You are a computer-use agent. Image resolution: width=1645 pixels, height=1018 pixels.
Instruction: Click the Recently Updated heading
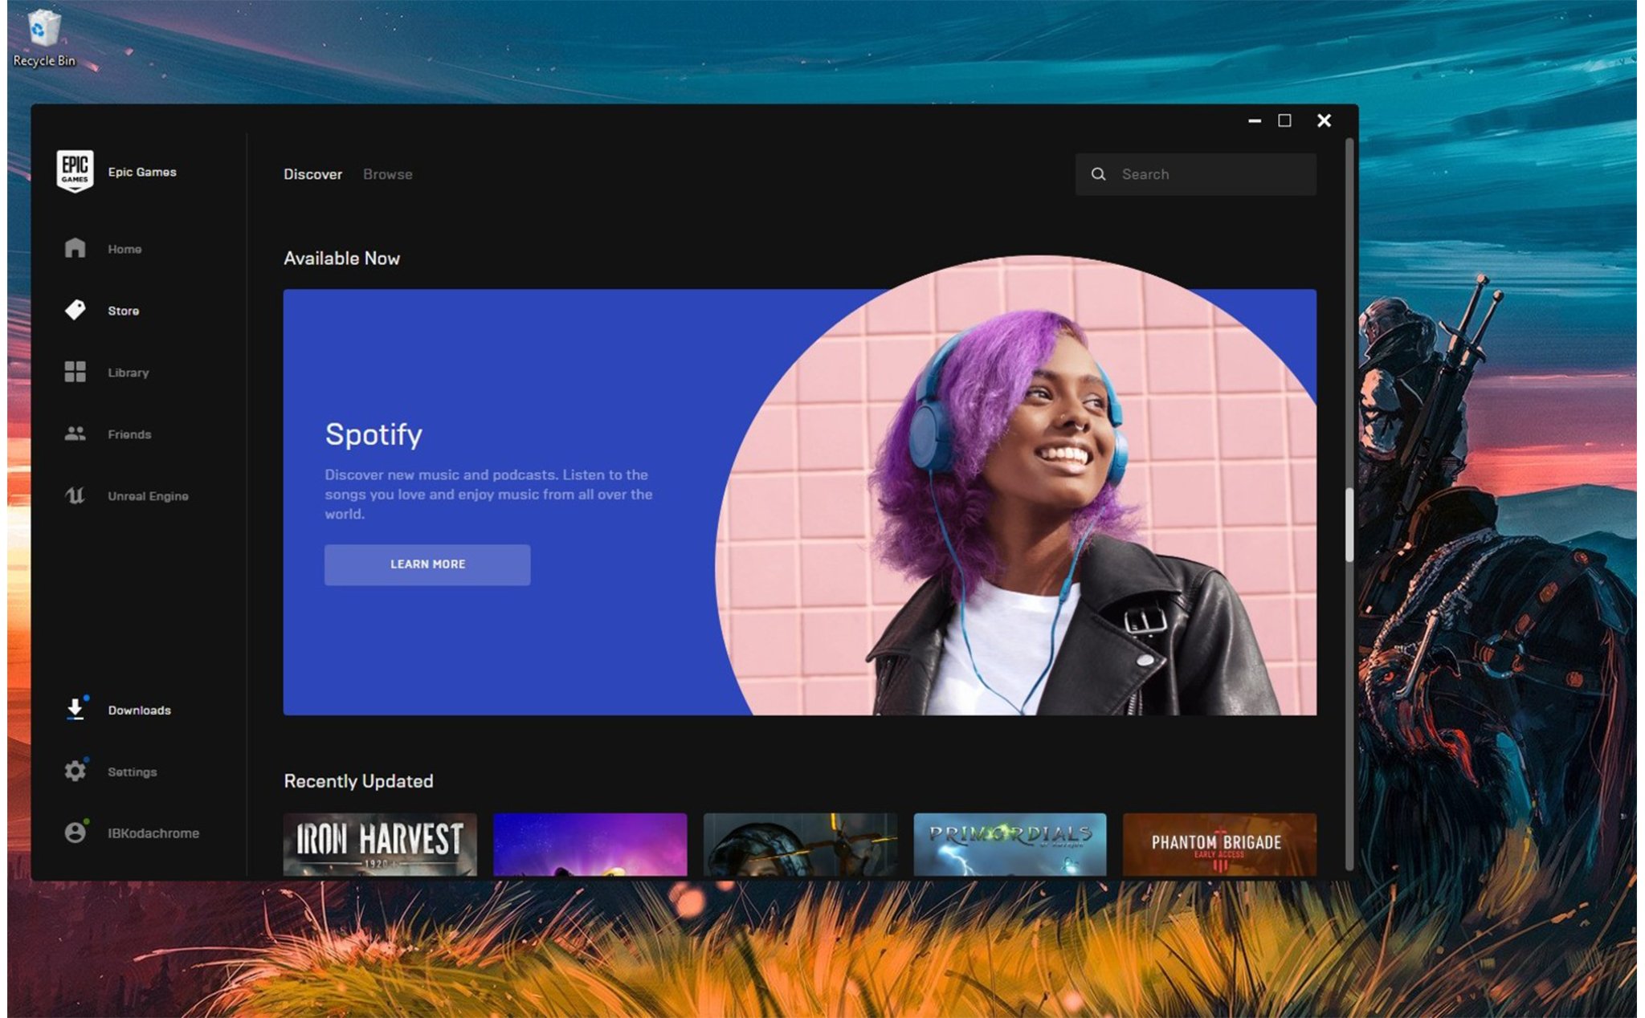tap(358, 781)
